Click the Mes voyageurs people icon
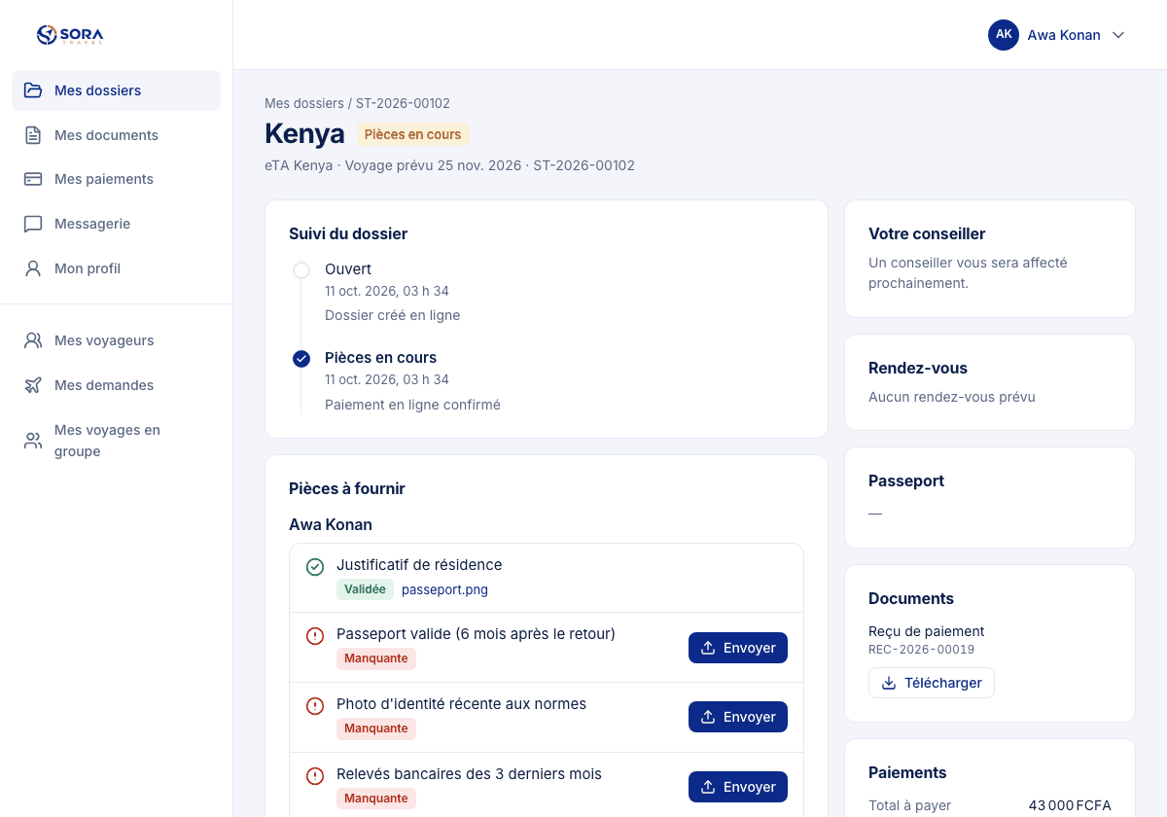 coord(33,340)
